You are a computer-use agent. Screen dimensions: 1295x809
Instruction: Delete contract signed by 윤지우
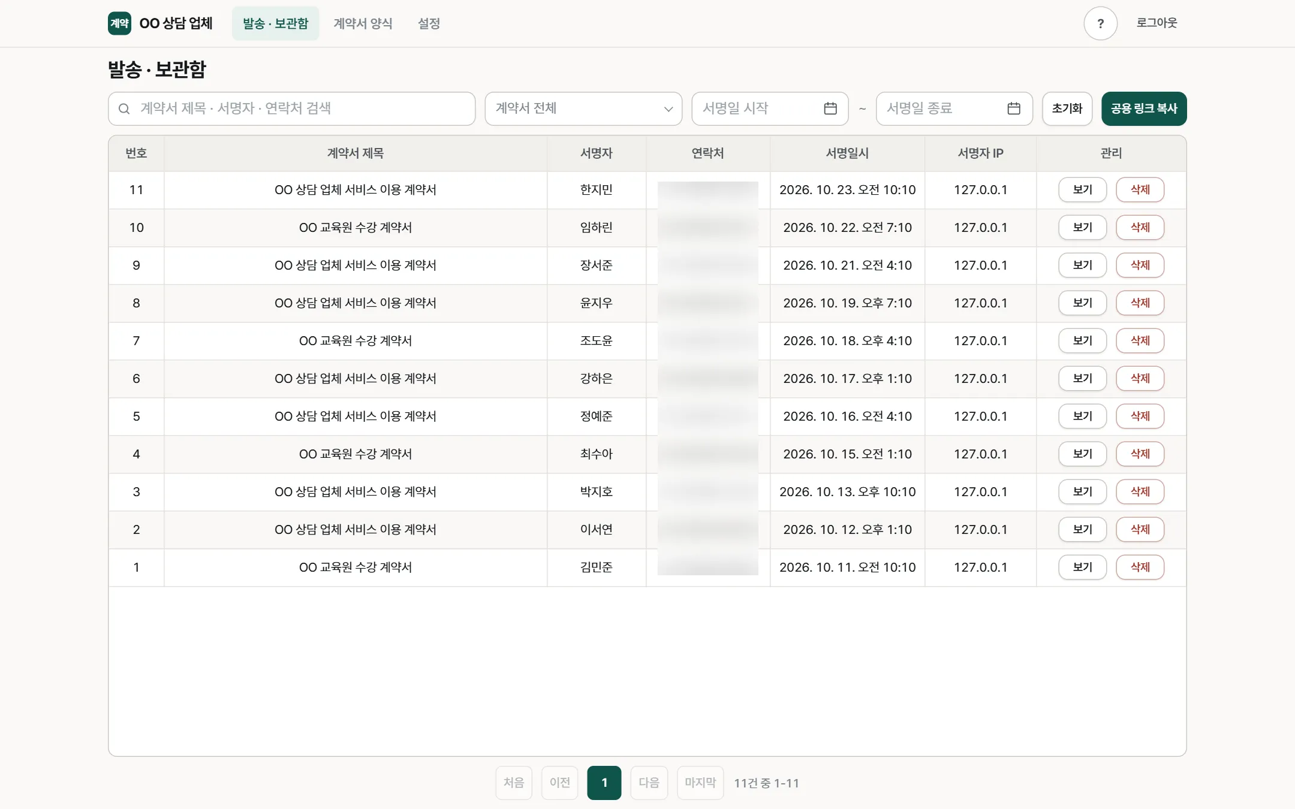[x=1140, y=303]
